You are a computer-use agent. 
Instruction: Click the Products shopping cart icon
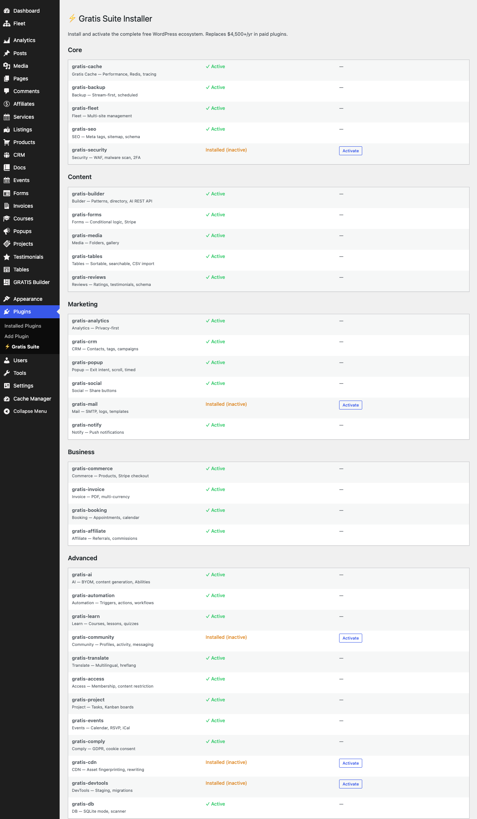click(7, 142)
